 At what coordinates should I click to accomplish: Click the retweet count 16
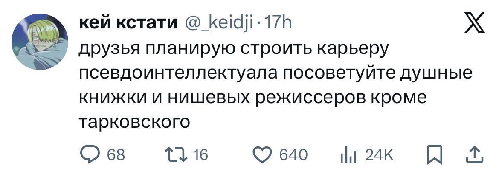click(x=200, y=155)
